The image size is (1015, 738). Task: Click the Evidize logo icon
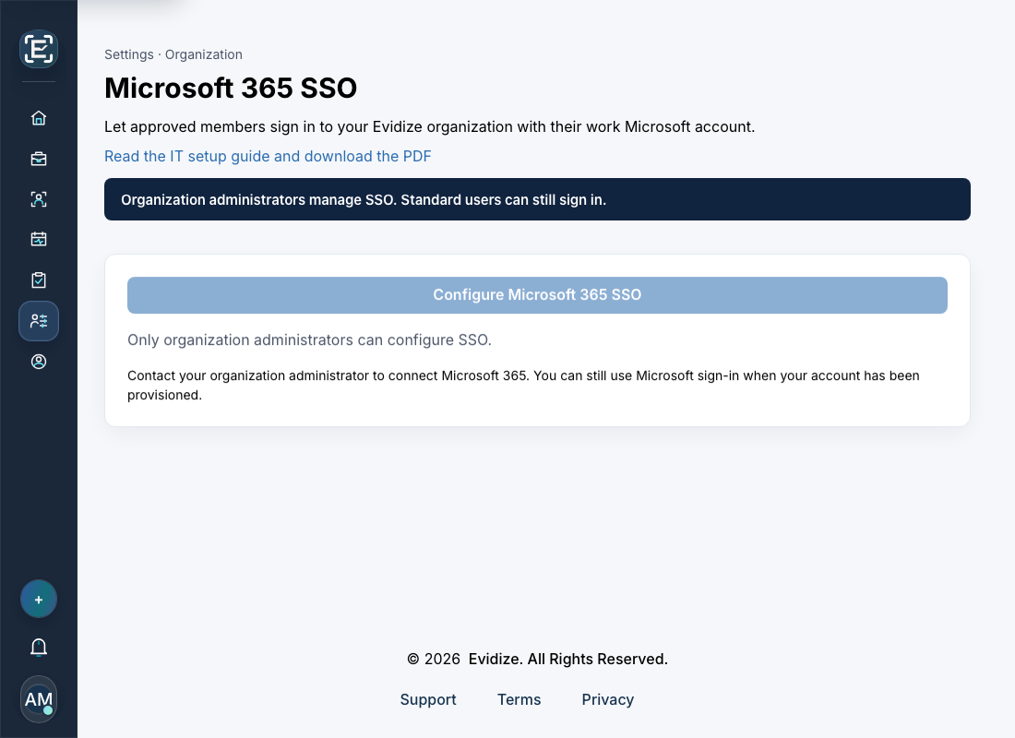39,49
